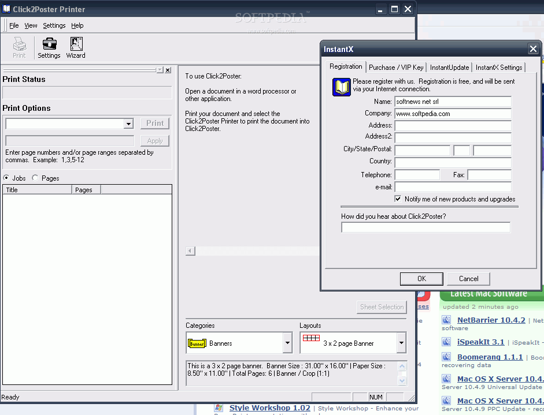
Task: Switch to the InstantX Settings tab
Action: tap(499, 67)
